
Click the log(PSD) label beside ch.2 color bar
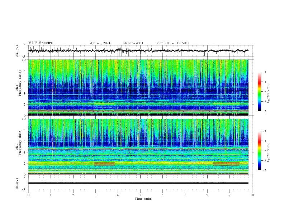[268, 152]
